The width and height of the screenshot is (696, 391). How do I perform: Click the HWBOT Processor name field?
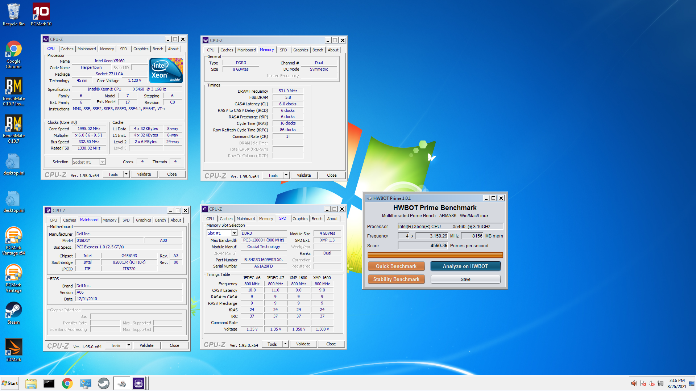click(450, 226)
